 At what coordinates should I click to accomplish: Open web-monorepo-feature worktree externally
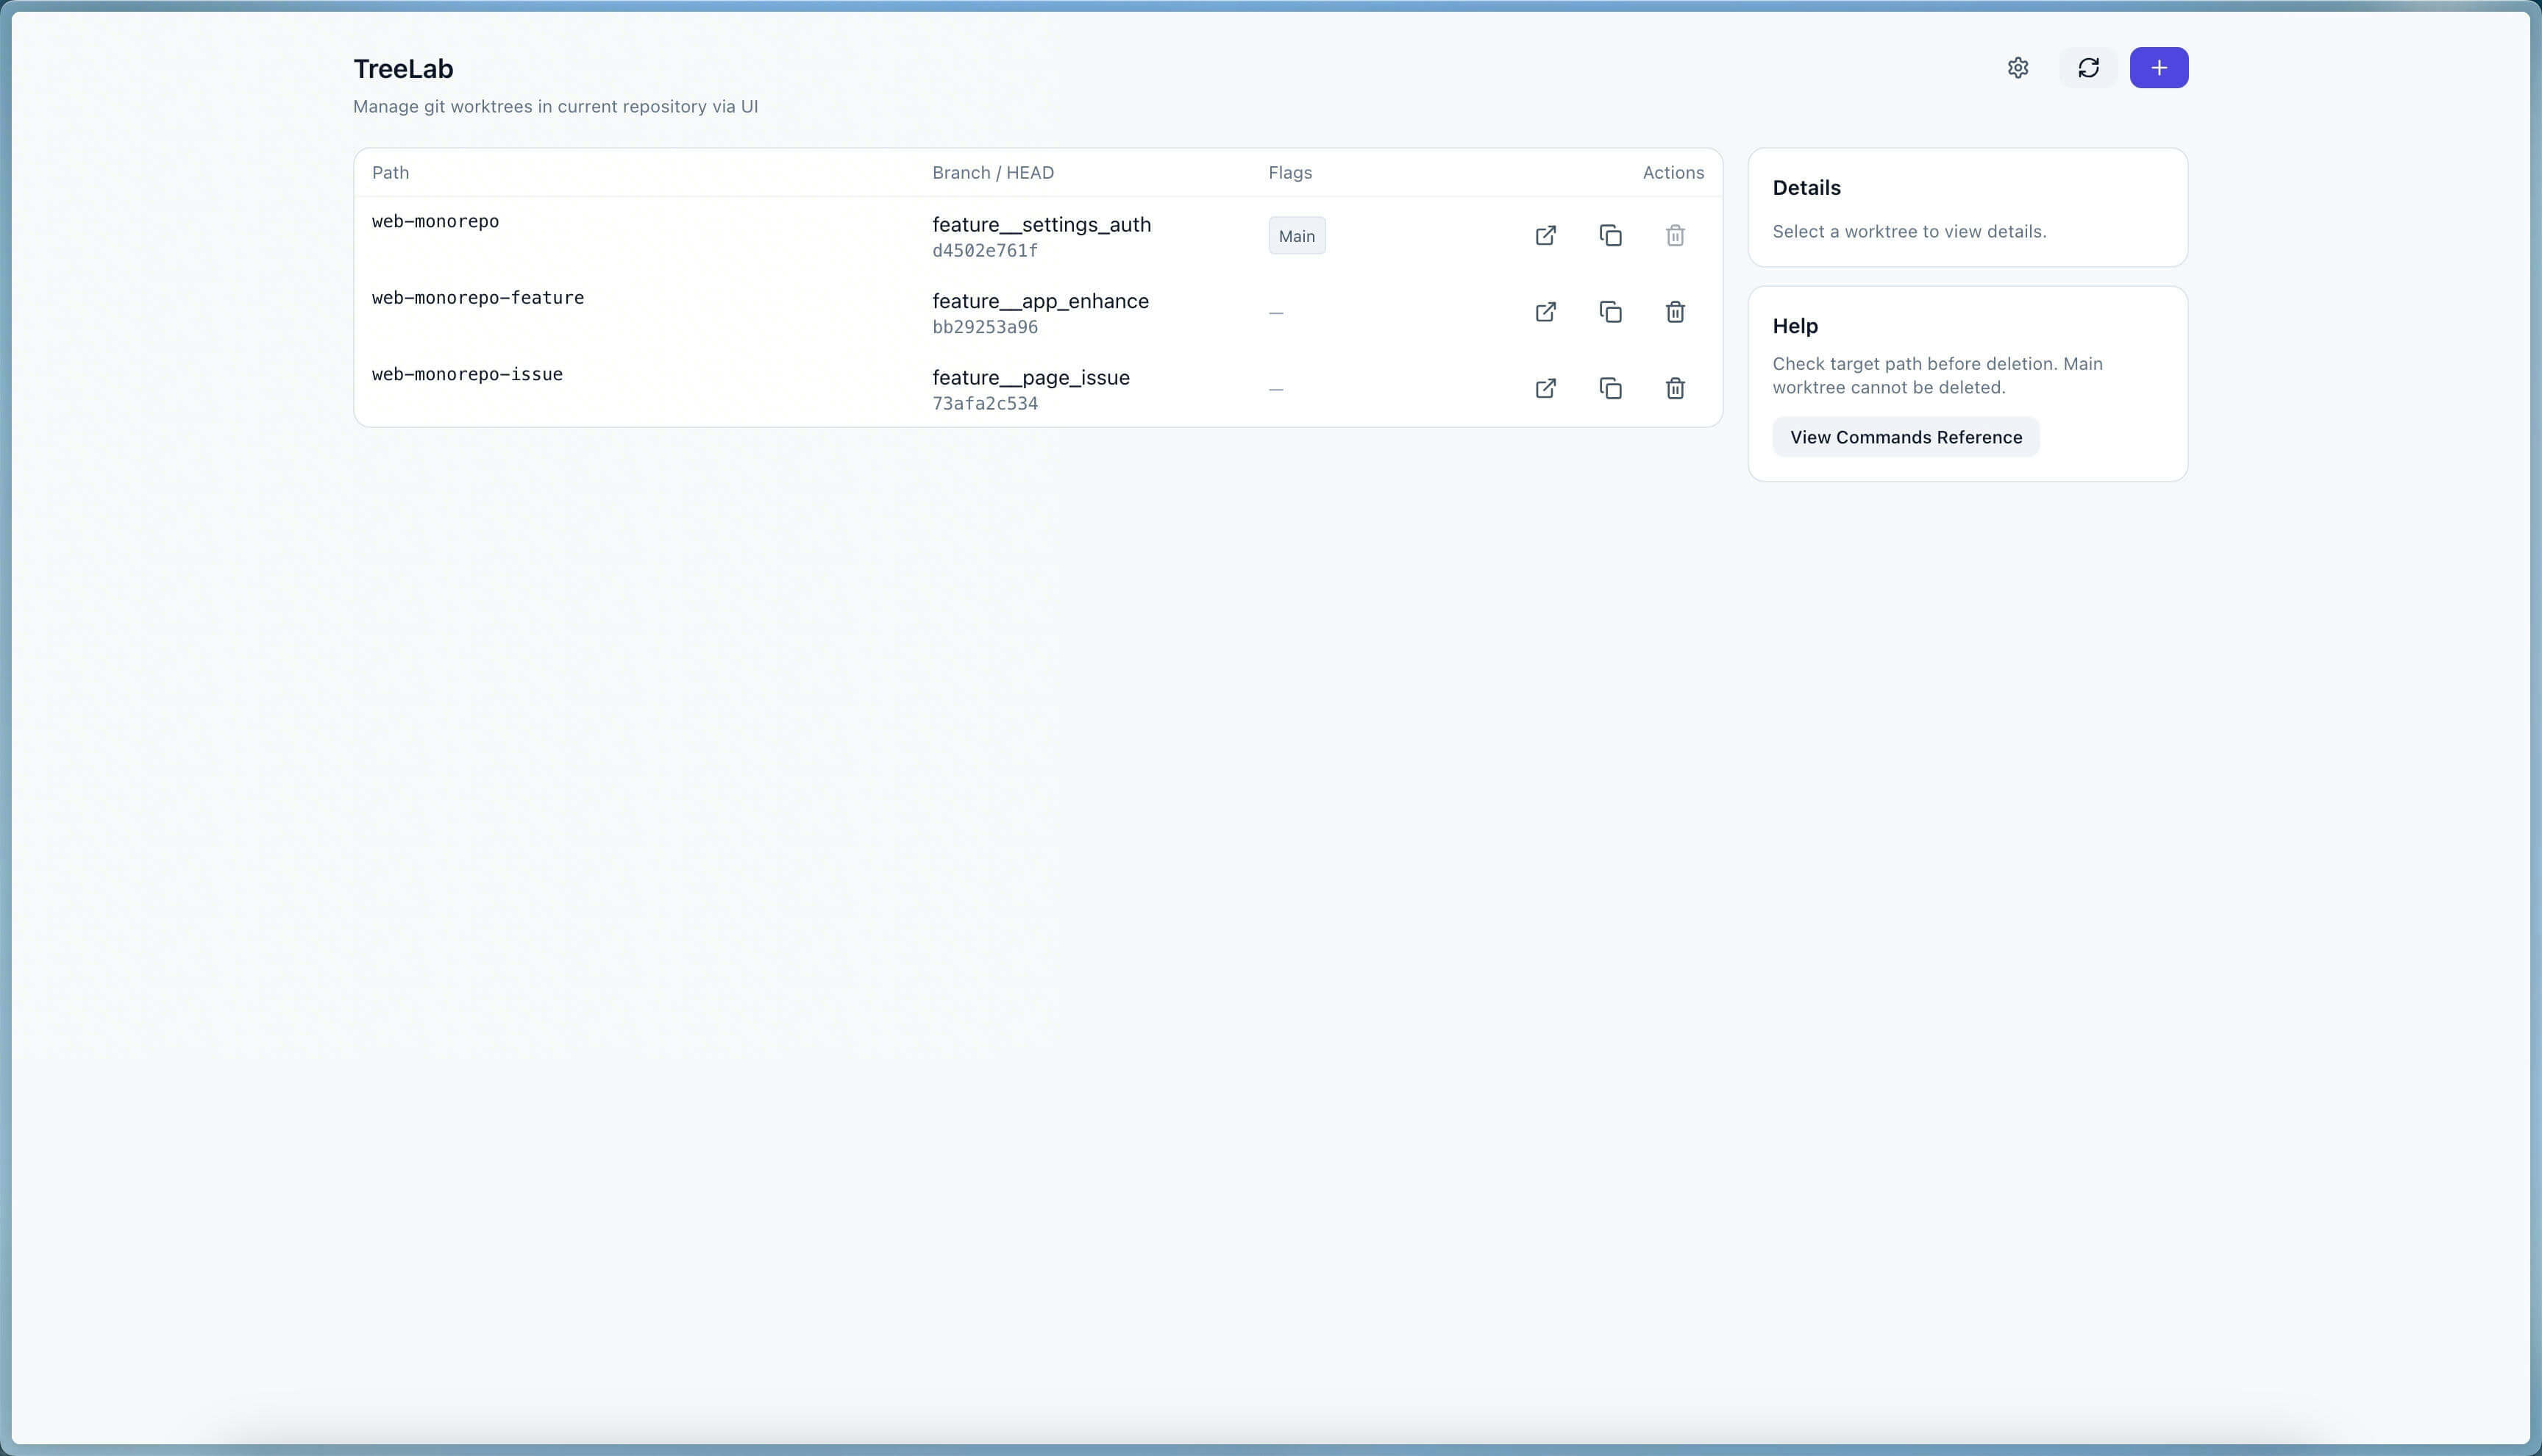1545,312
